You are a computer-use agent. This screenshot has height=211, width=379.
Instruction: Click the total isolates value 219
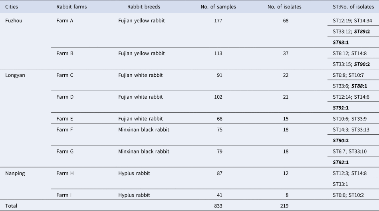coord(286,206)
